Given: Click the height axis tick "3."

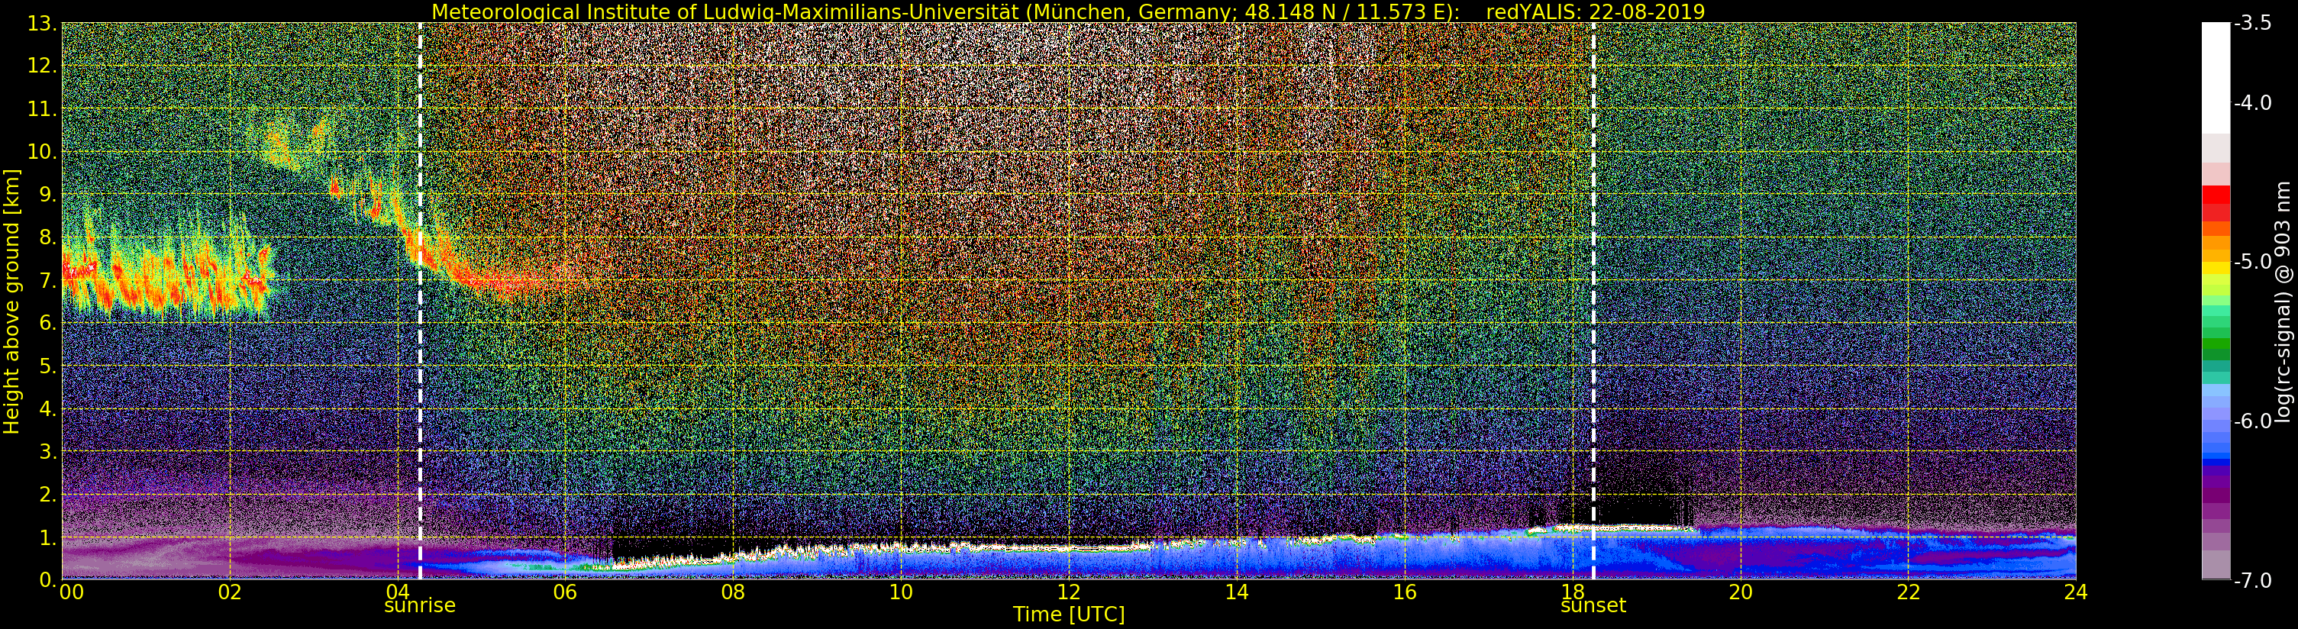Looking at the screenshot, I should pyautogui.click(x=47, y=451).
